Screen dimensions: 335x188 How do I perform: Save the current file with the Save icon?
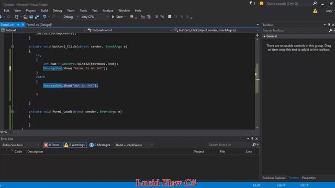click(x=31, y=17)
